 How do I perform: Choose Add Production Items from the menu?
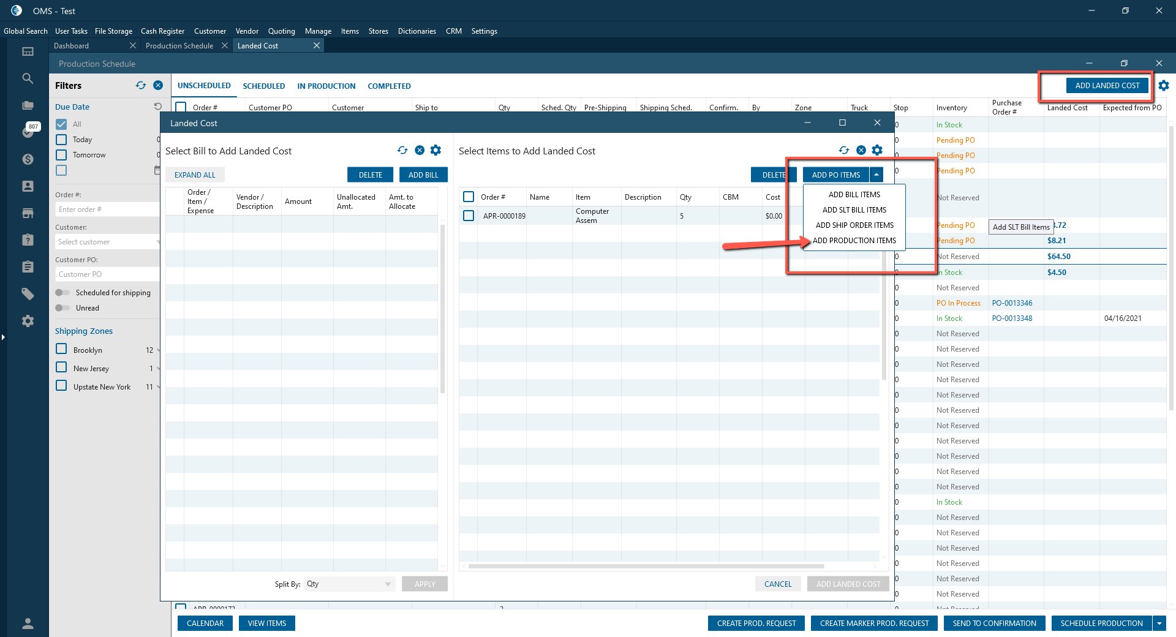tap(854, 241)
